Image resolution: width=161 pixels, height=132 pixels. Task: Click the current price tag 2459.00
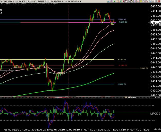[x=156, y=23]
